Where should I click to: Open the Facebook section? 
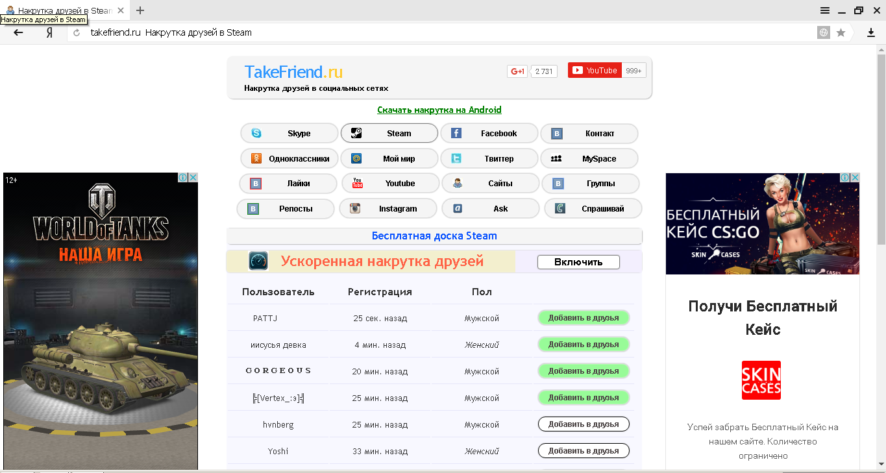pyautogui.click(x=489, y=133)
